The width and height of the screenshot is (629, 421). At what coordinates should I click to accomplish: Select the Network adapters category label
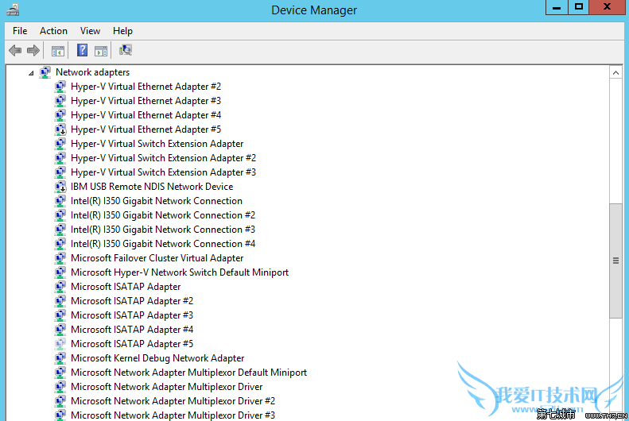click(x=93, y=72)
